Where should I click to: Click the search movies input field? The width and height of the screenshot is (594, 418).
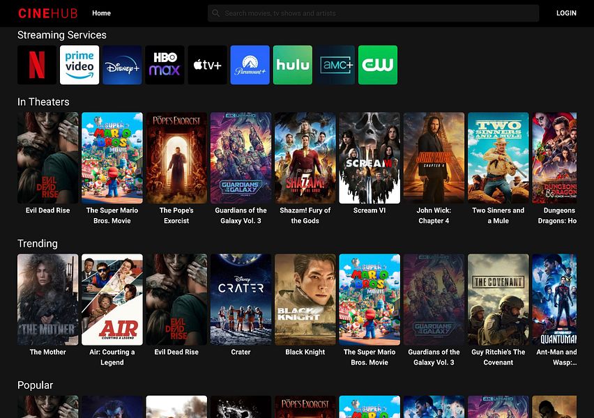[373, 13]
